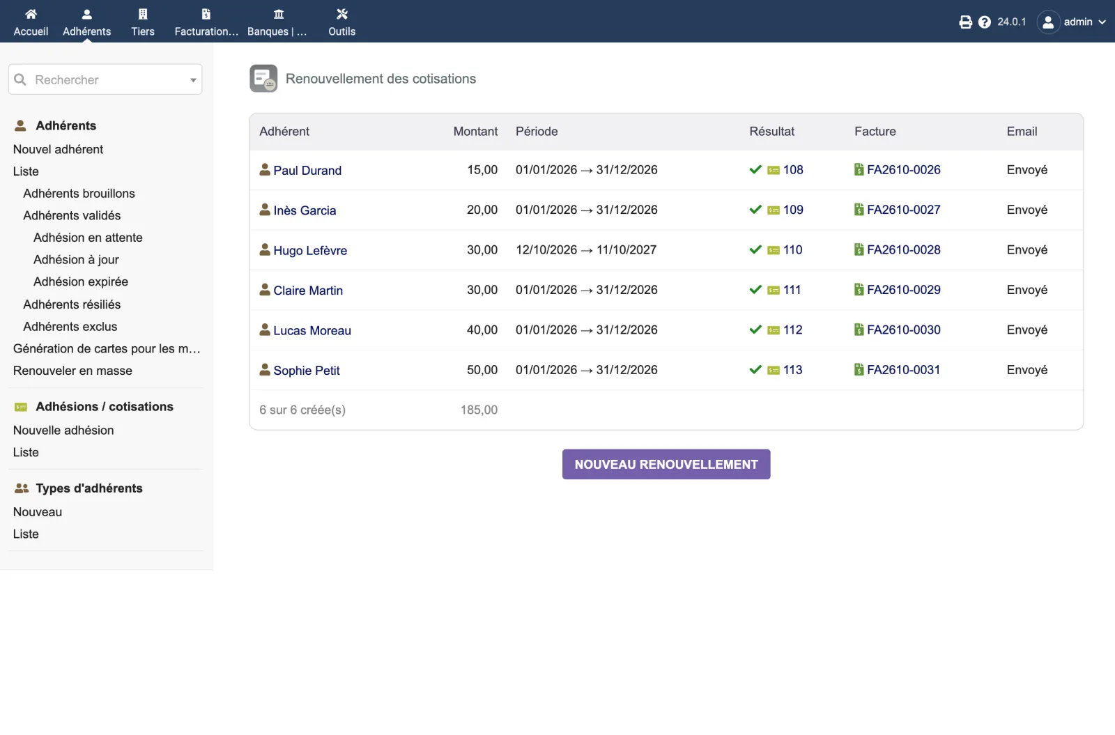1115x735 pixels.
Task: Focus the Rechercher search field
Action: click(105, 79)
